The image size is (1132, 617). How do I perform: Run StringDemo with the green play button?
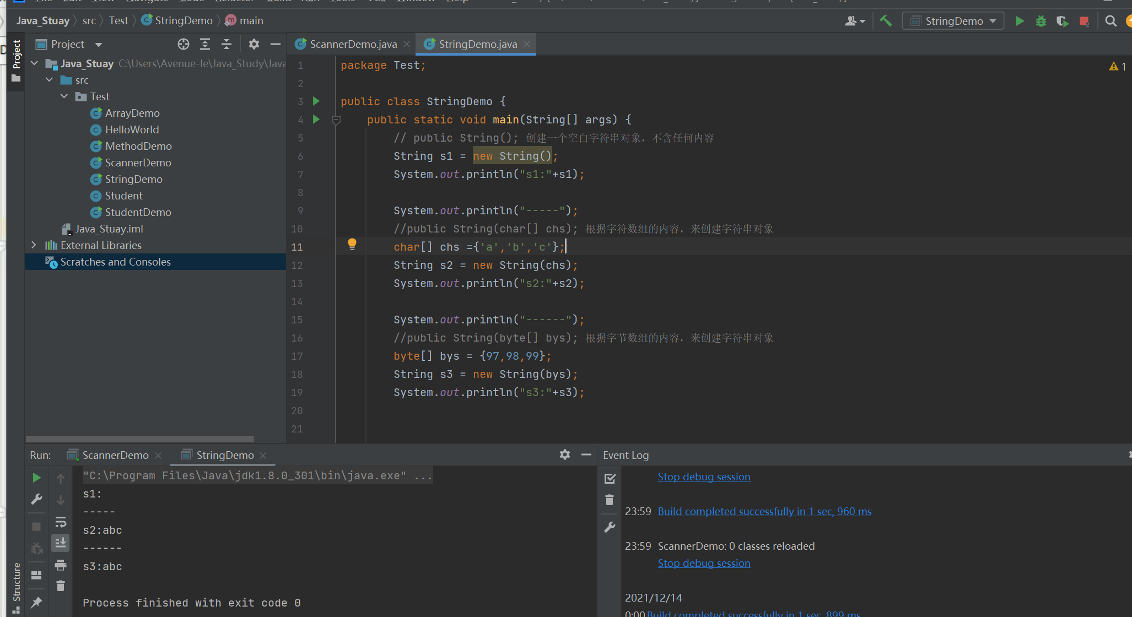(1020, 21)
